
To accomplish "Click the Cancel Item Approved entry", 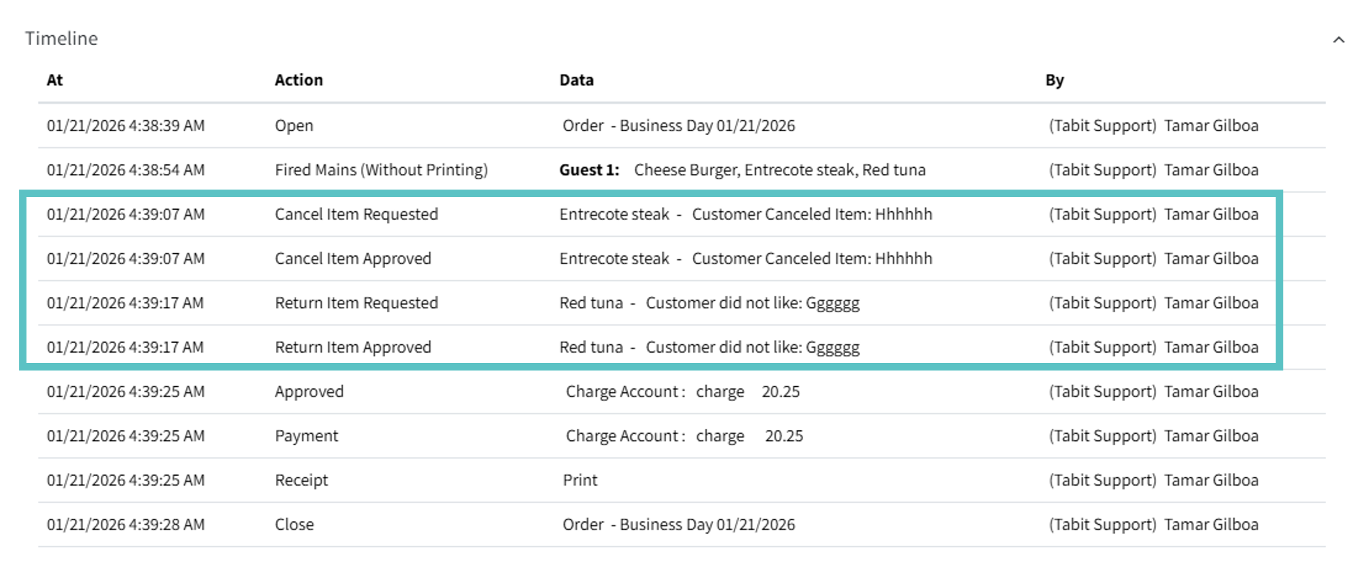I will pos(353,258).
